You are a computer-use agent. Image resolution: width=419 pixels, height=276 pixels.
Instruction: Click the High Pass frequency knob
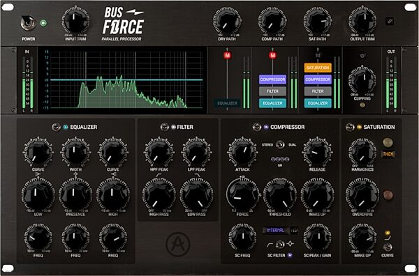[x=159, y=195]
